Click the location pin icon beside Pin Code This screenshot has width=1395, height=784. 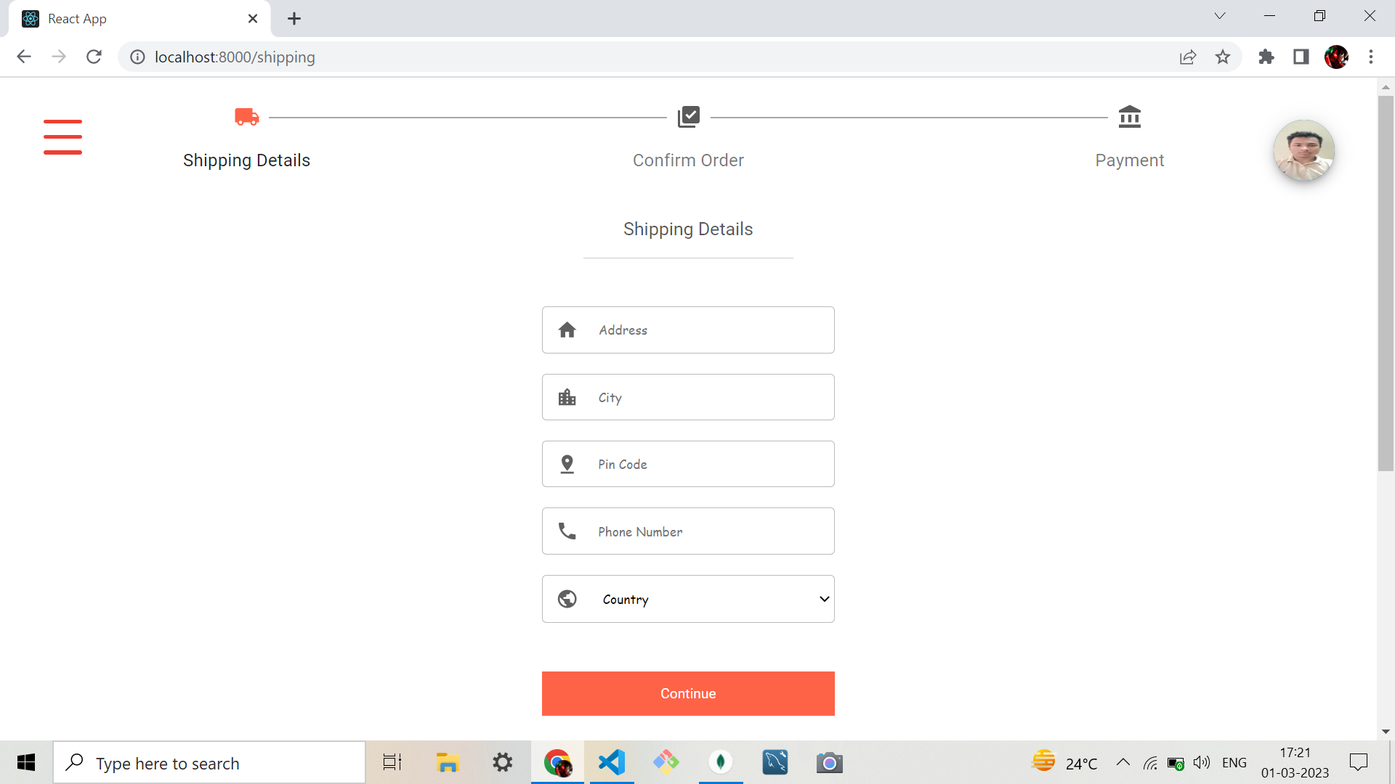(x=567, y=464)
